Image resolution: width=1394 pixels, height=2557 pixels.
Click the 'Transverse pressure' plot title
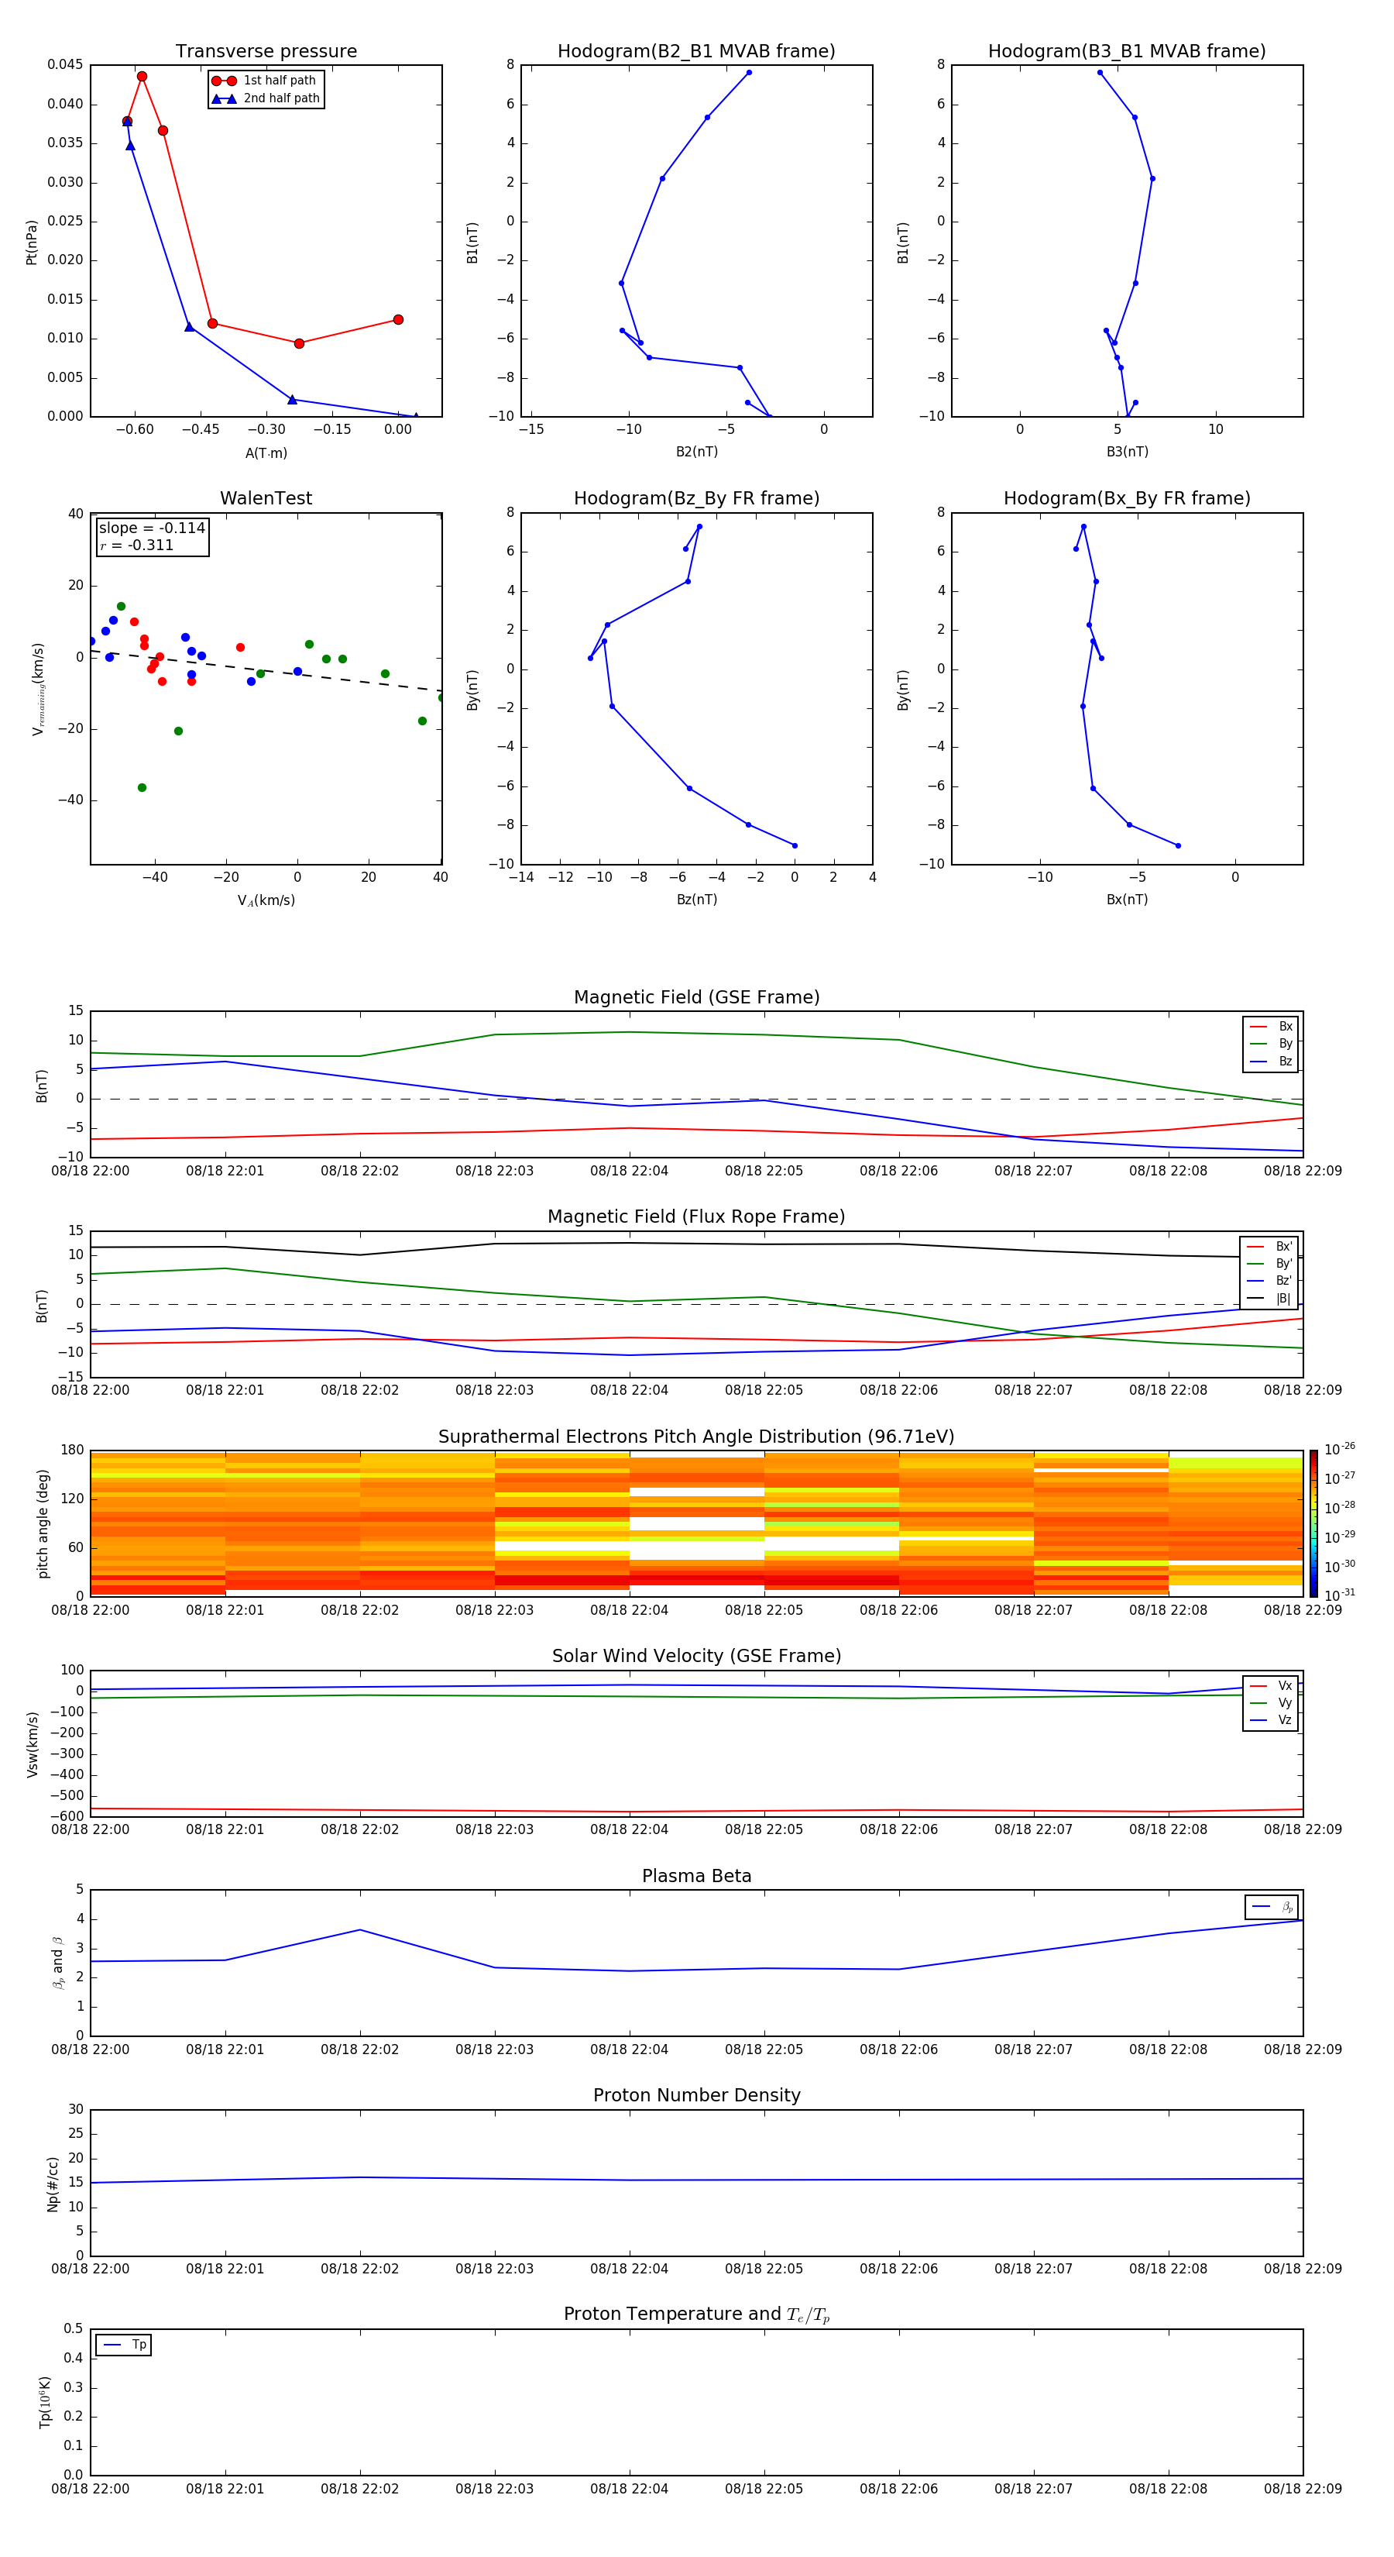266,52
